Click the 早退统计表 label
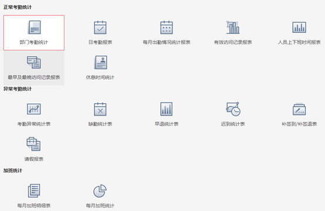325x211 pixels. [x=167, y=124]
